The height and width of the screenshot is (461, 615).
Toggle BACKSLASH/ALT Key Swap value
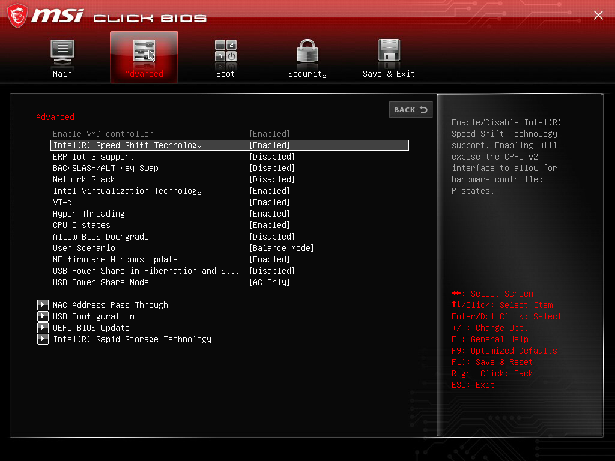point(272,168)
